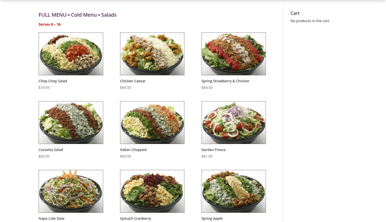The height and width of the screenshot is (222, 386).
Task: Navigate to the Cold Menu section
Action: (x=84, y=15)
